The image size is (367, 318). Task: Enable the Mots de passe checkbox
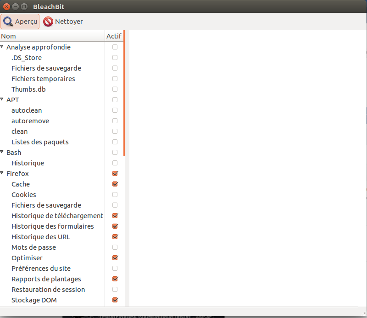pyautogui.click(x=115, y=247)
